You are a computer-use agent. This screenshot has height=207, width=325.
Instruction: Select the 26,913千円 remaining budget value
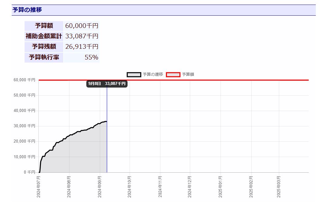tap(81, 47)
